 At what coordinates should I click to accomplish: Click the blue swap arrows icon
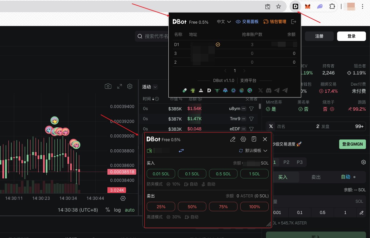[x=181, y=151]
